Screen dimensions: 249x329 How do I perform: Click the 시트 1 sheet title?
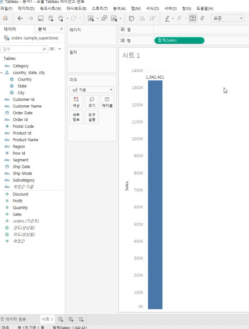pos(131,55)
